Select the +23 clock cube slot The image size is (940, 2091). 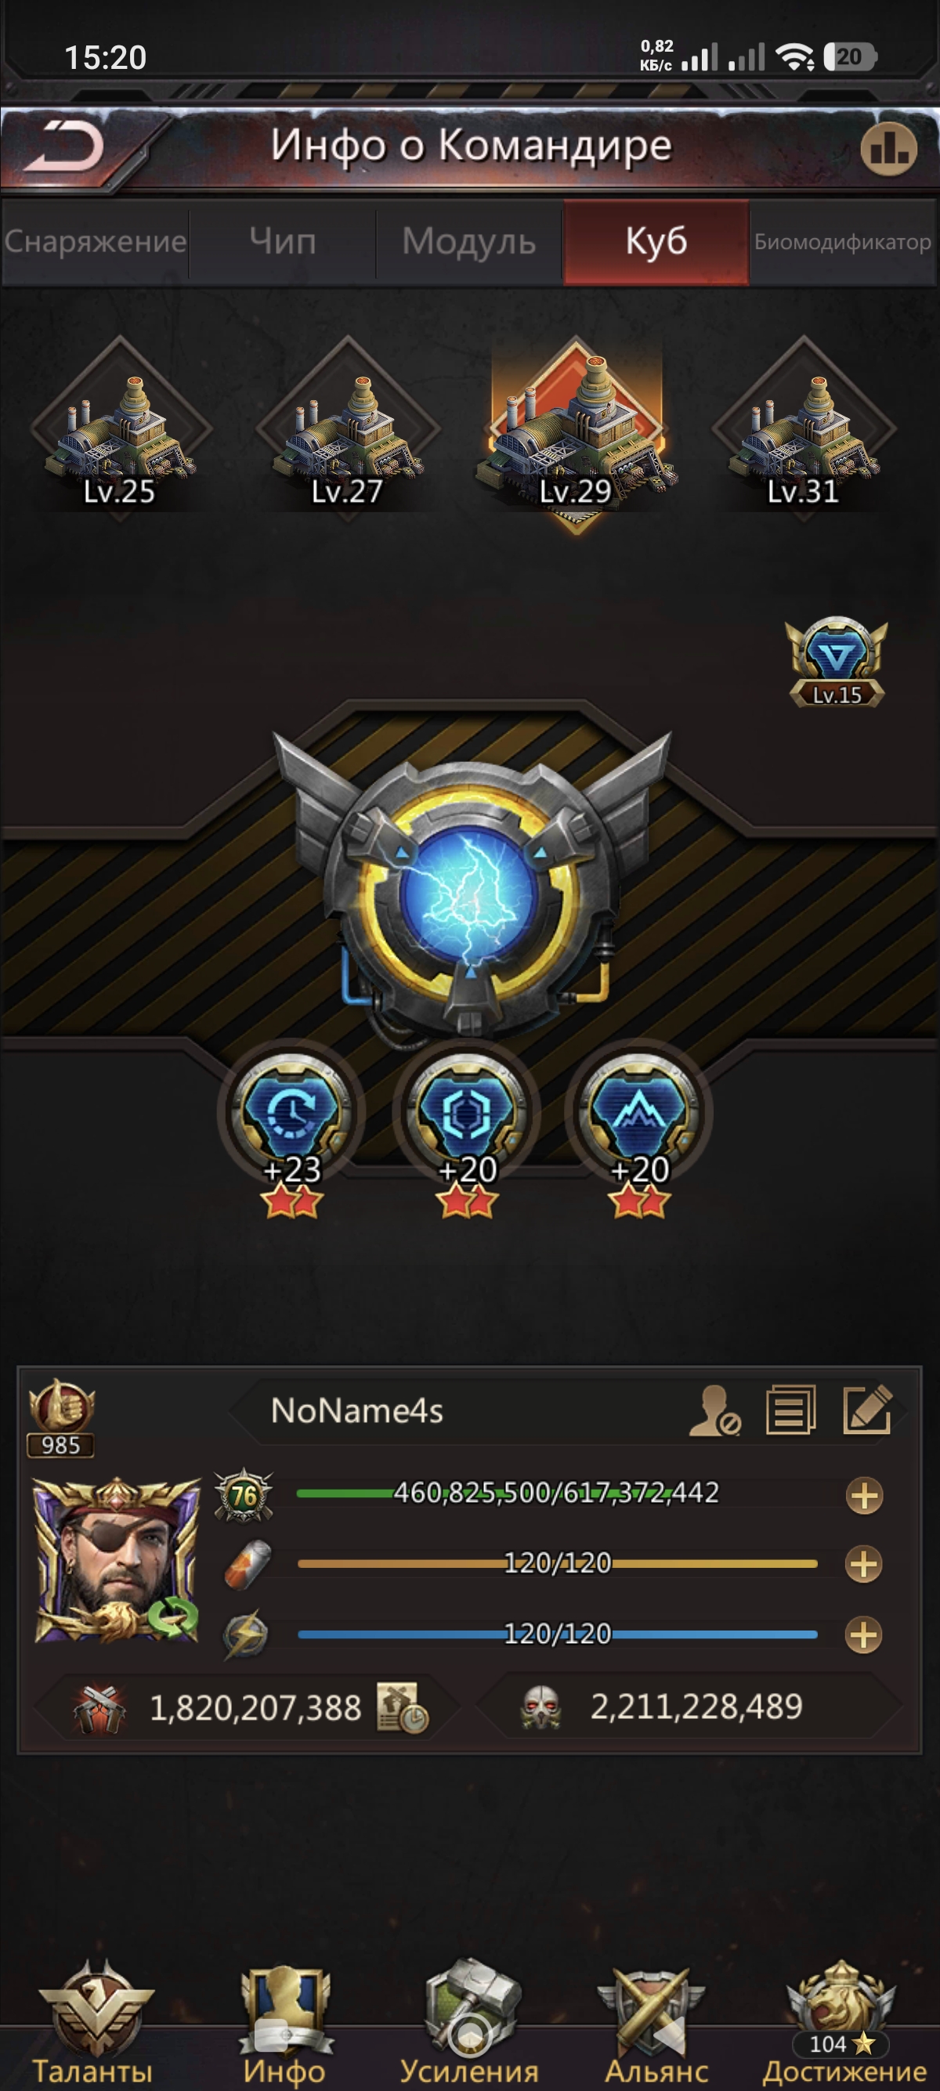click(291, 1125)
